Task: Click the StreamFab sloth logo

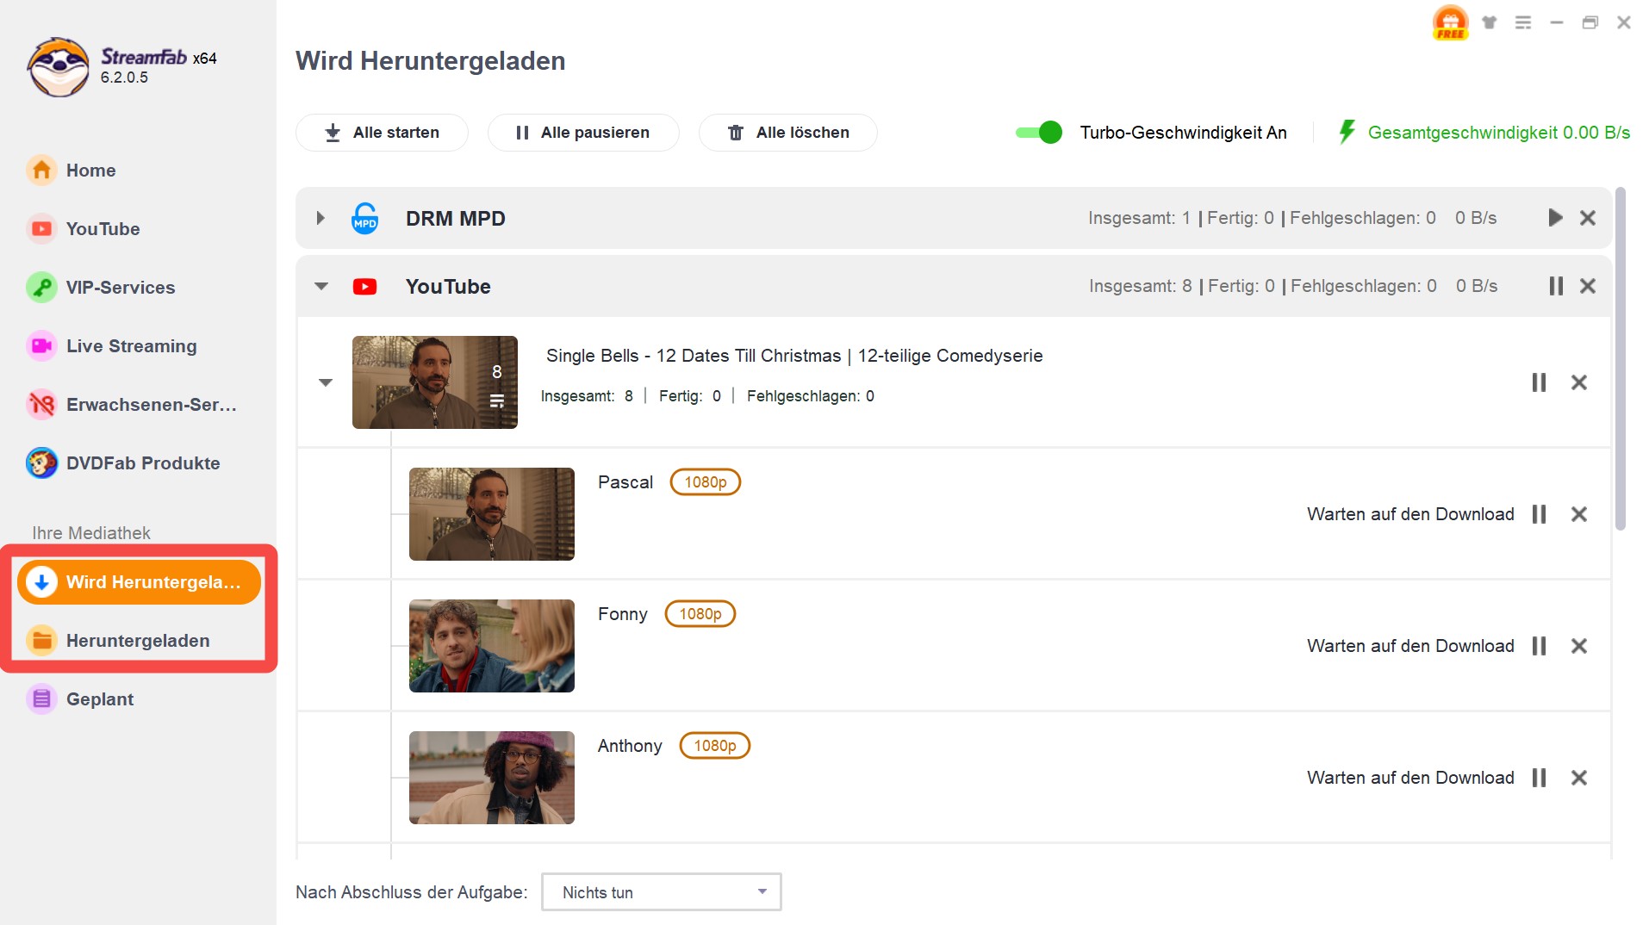Action: pyautogui.click(x=58, y=67)
